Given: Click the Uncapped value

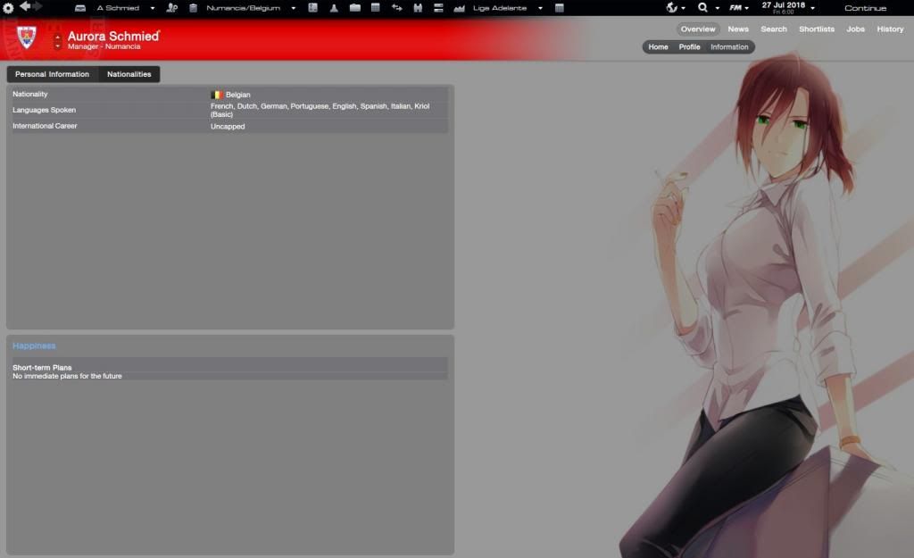Looking at the screenshot, I should pyautogui.click(x=228, y=126).
